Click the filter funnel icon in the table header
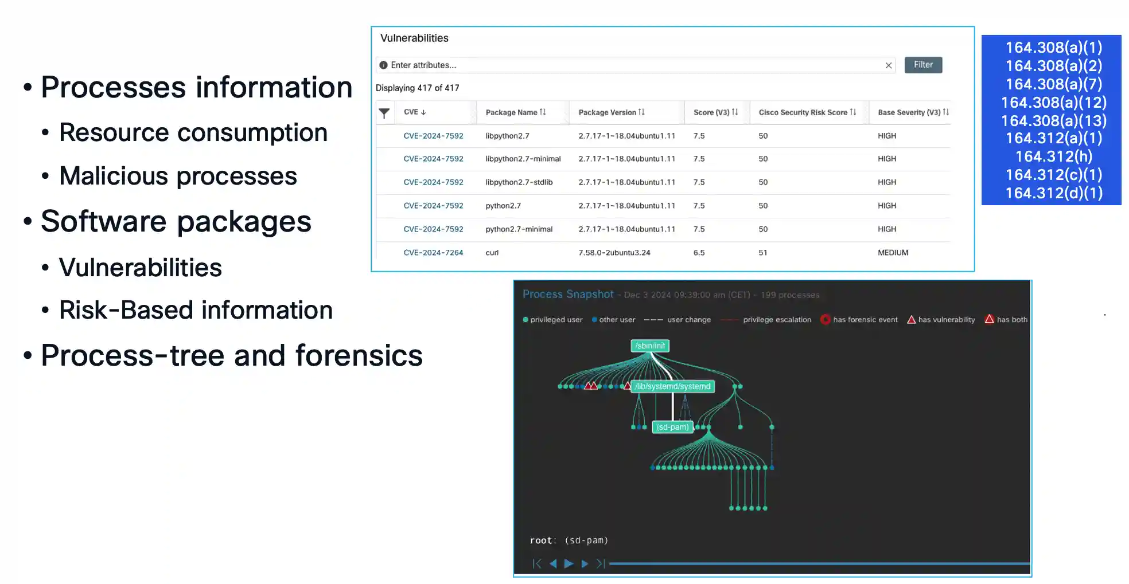 (x=384, y=113)
